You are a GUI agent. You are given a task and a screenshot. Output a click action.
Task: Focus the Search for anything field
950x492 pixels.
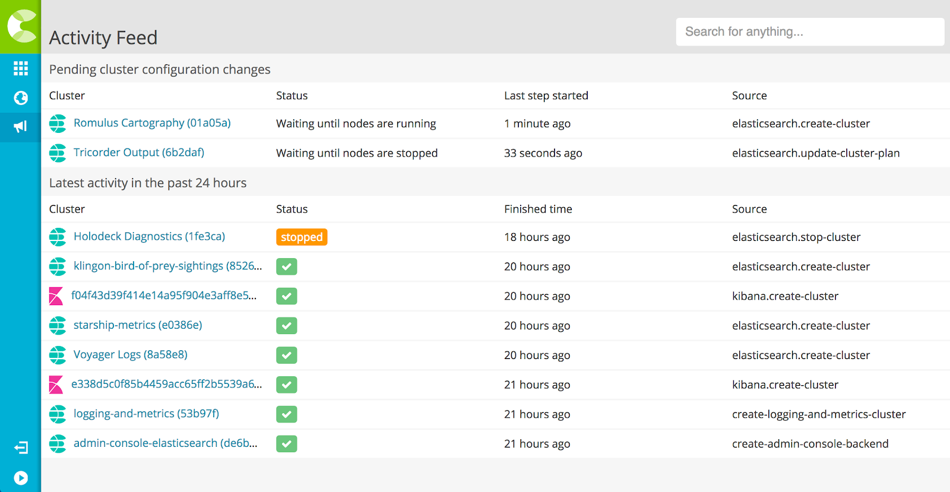tap(810, 31)
